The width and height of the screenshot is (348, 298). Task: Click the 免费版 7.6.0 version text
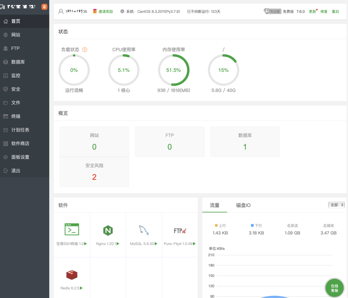(294, 11)
